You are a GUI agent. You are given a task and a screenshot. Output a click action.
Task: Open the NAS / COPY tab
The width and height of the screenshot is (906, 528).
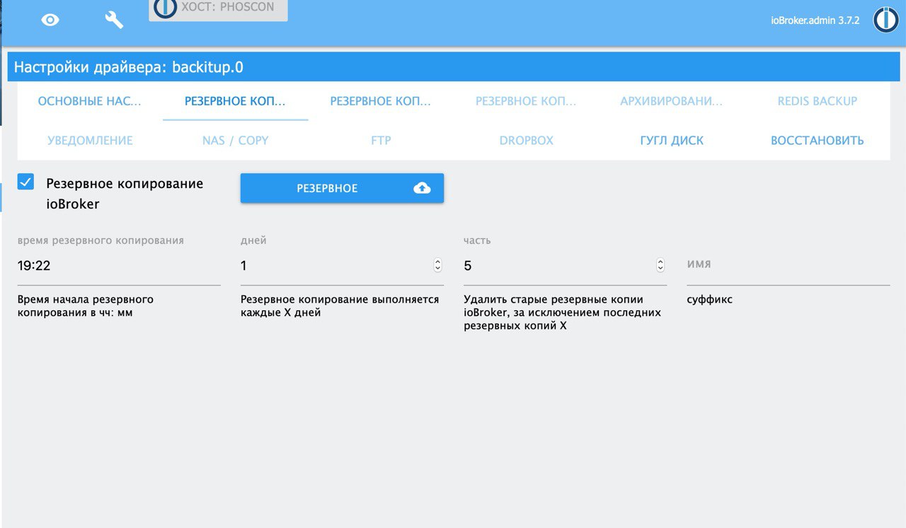(x=235, y=140)
